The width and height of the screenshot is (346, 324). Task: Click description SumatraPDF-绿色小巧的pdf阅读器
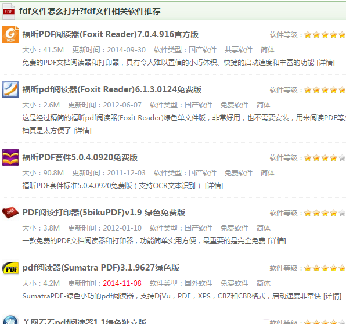172,296
